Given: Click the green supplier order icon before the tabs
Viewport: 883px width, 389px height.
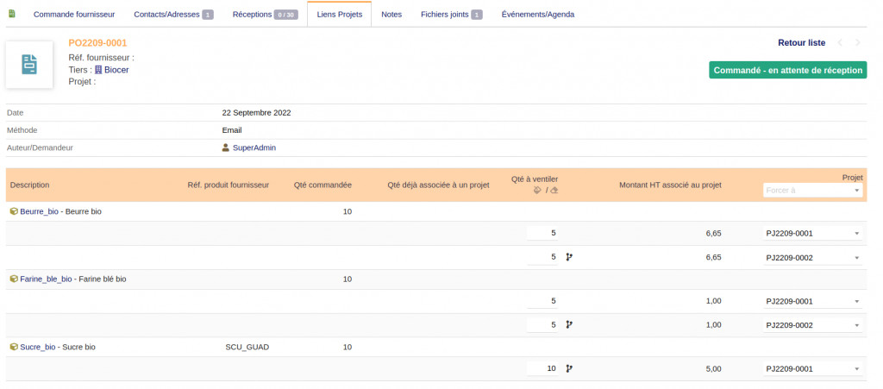Looking at the screenshot, I should point(12,14).
